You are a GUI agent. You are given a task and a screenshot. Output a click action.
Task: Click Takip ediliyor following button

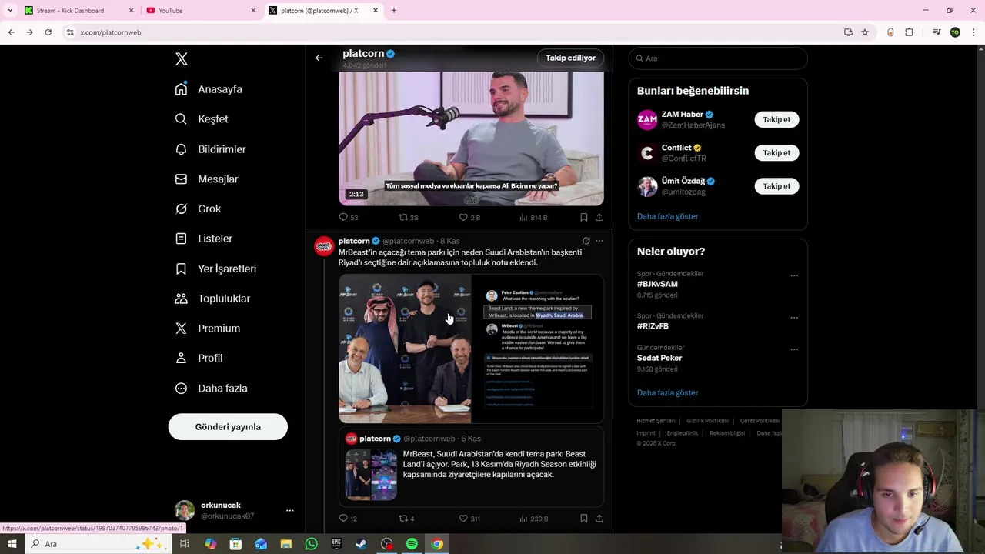tap(571, 58)
